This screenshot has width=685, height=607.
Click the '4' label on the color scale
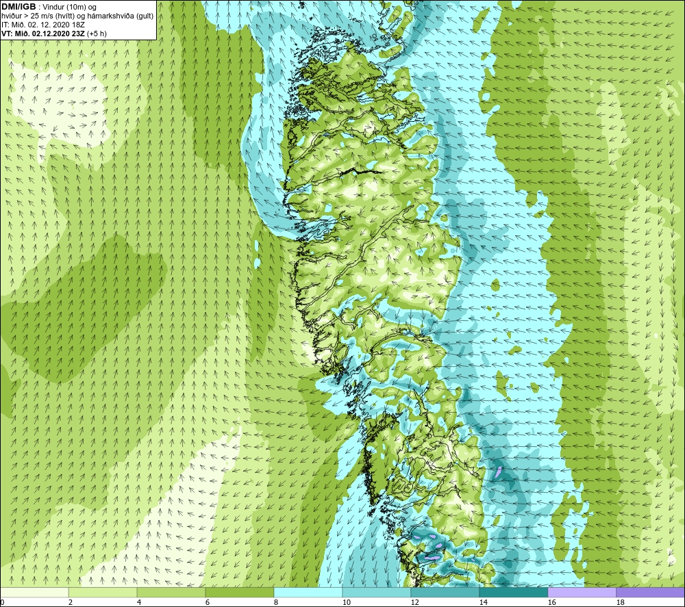coord(139,603)
